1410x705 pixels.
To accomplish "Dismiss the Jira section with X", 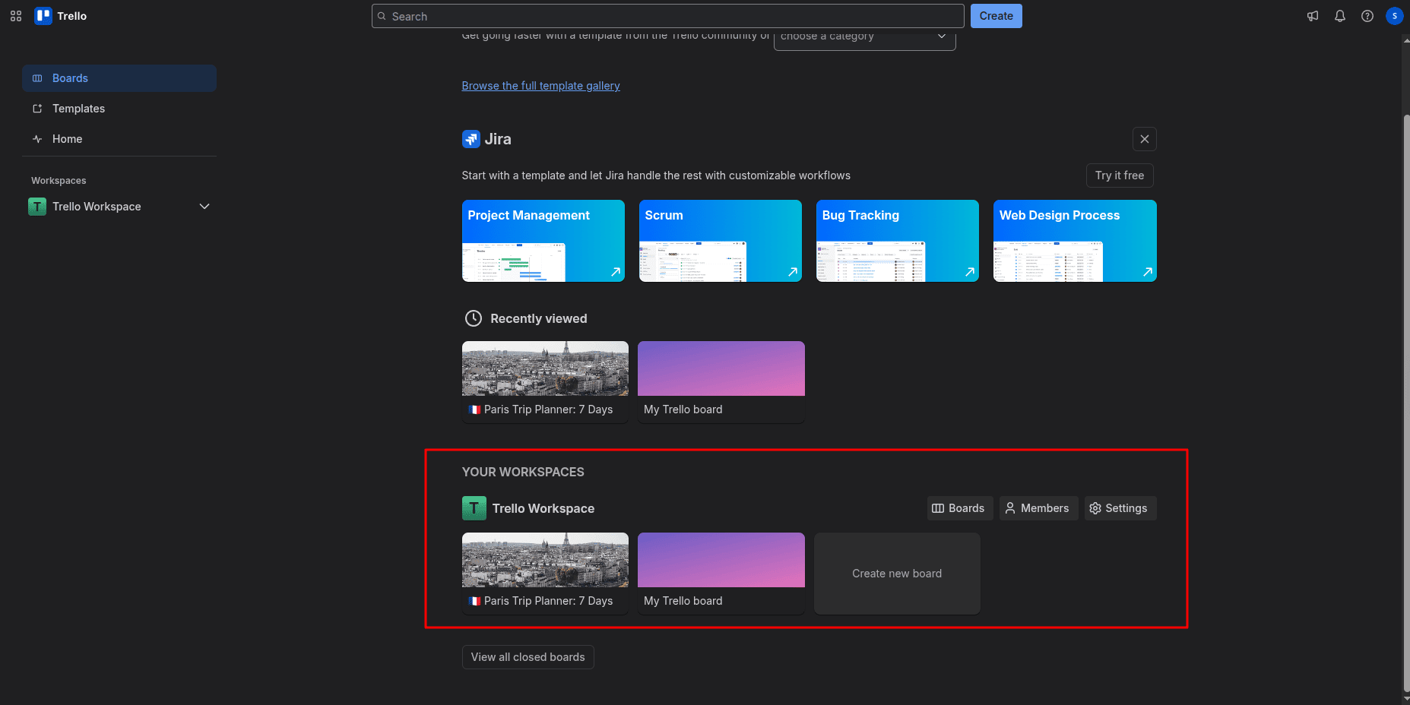I will point(1145,139).
